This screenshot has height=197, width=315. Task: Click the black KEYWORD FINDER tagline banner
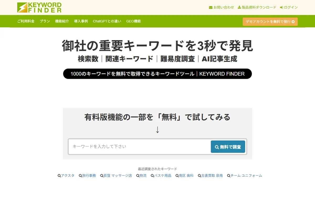tap(157, 74)
